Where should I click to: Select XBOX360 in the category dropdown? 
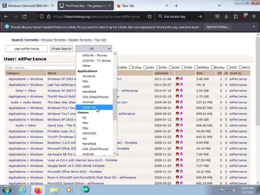pyautogui.click(x=94, y=133)
